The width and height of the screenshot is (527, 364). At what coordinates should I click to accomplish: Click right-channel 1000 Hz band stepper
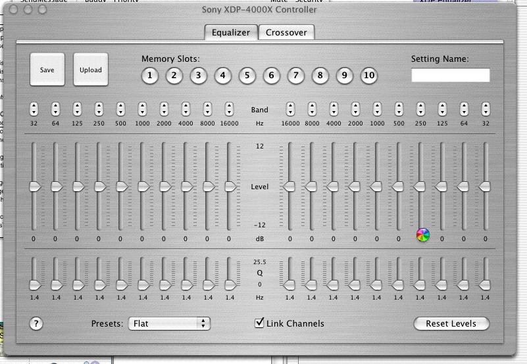[x=377, y=109]
